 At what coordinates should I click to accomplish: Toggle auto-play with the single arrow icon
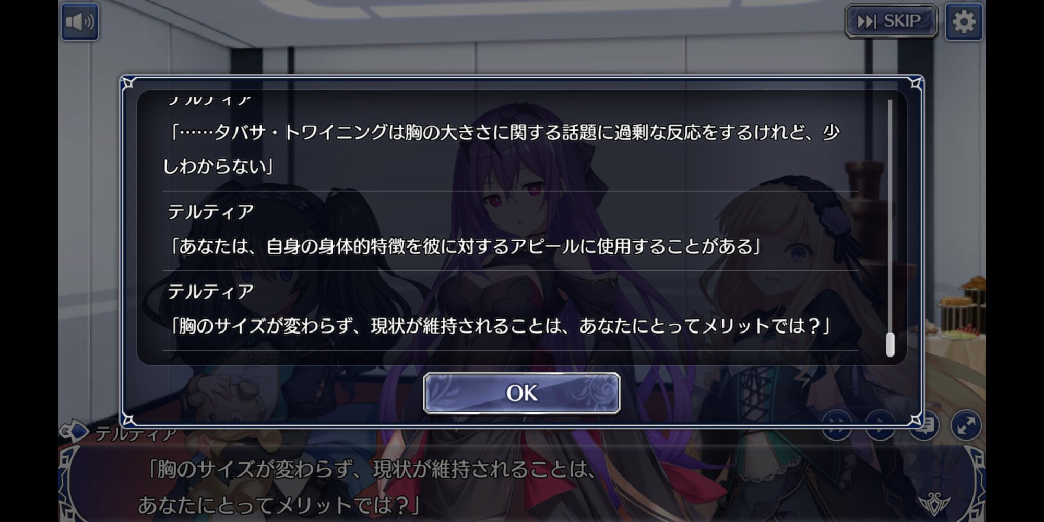[880, 425]
